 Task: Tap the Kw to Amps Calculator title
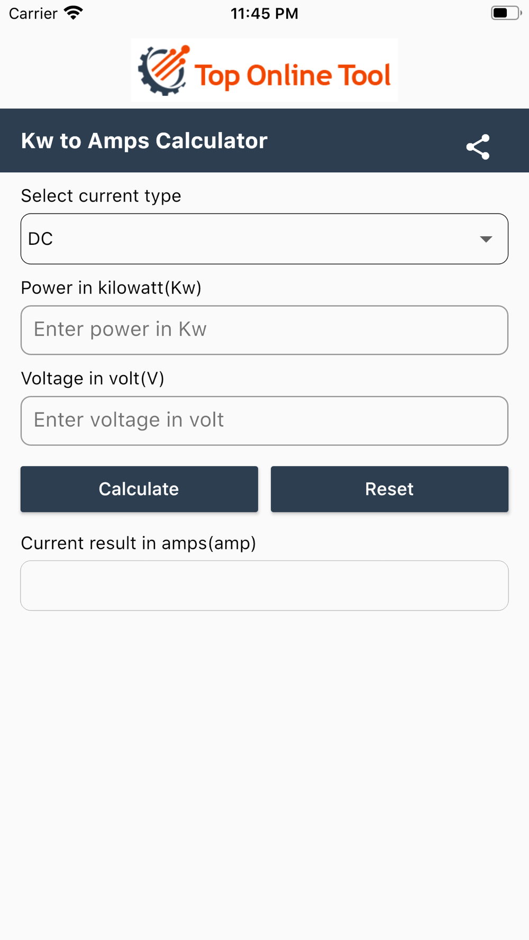pos(144,141)
